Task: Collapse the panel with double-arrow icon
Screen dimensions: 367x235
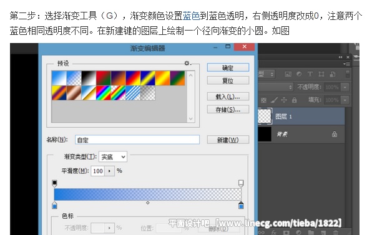Action: pos(340,57)
